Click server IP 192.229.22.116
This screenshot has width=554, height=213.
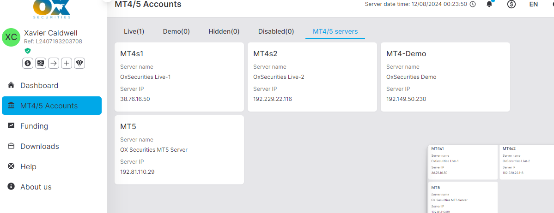[x=273, y=99]
